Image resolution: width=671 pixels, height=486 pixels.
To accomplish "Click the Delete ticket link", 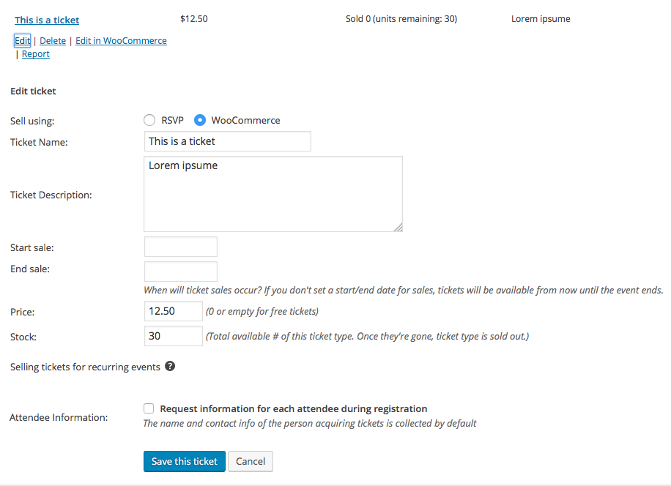I will (53, 41).
